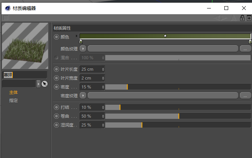
Task: Click the 颜色纹理 texture slot bar
Action: [x=163, y=48]
